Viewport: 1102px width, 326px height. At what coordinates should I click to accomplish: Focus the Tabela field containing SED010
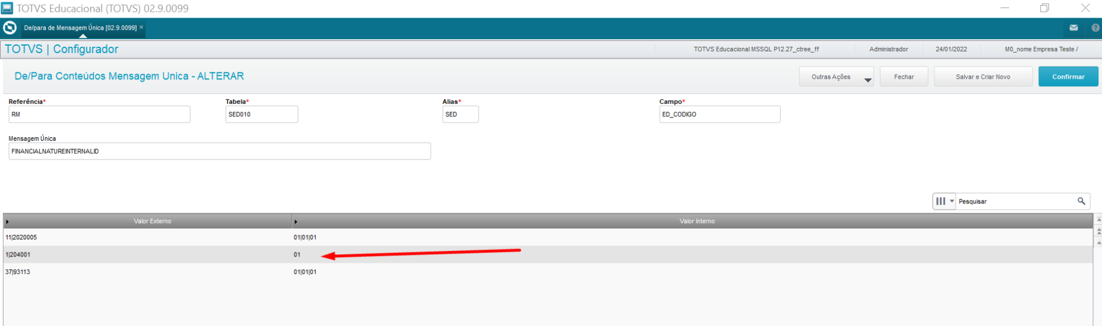coord(262,115)
